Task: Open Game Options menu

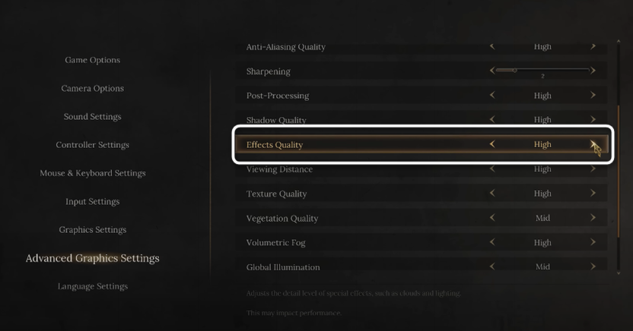Action: point(92,60)
